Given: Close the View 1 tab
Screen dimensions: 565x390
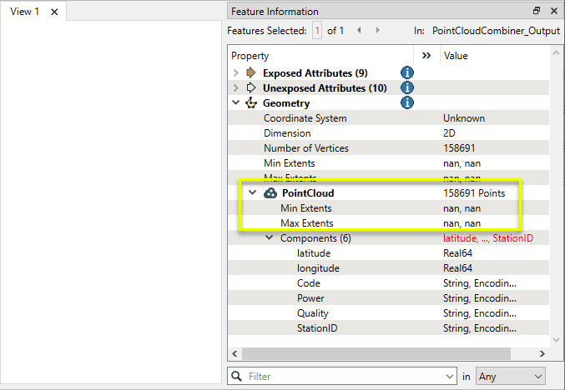Looking at the screenshot, I should pyautogui.click(x=54, y=12).
